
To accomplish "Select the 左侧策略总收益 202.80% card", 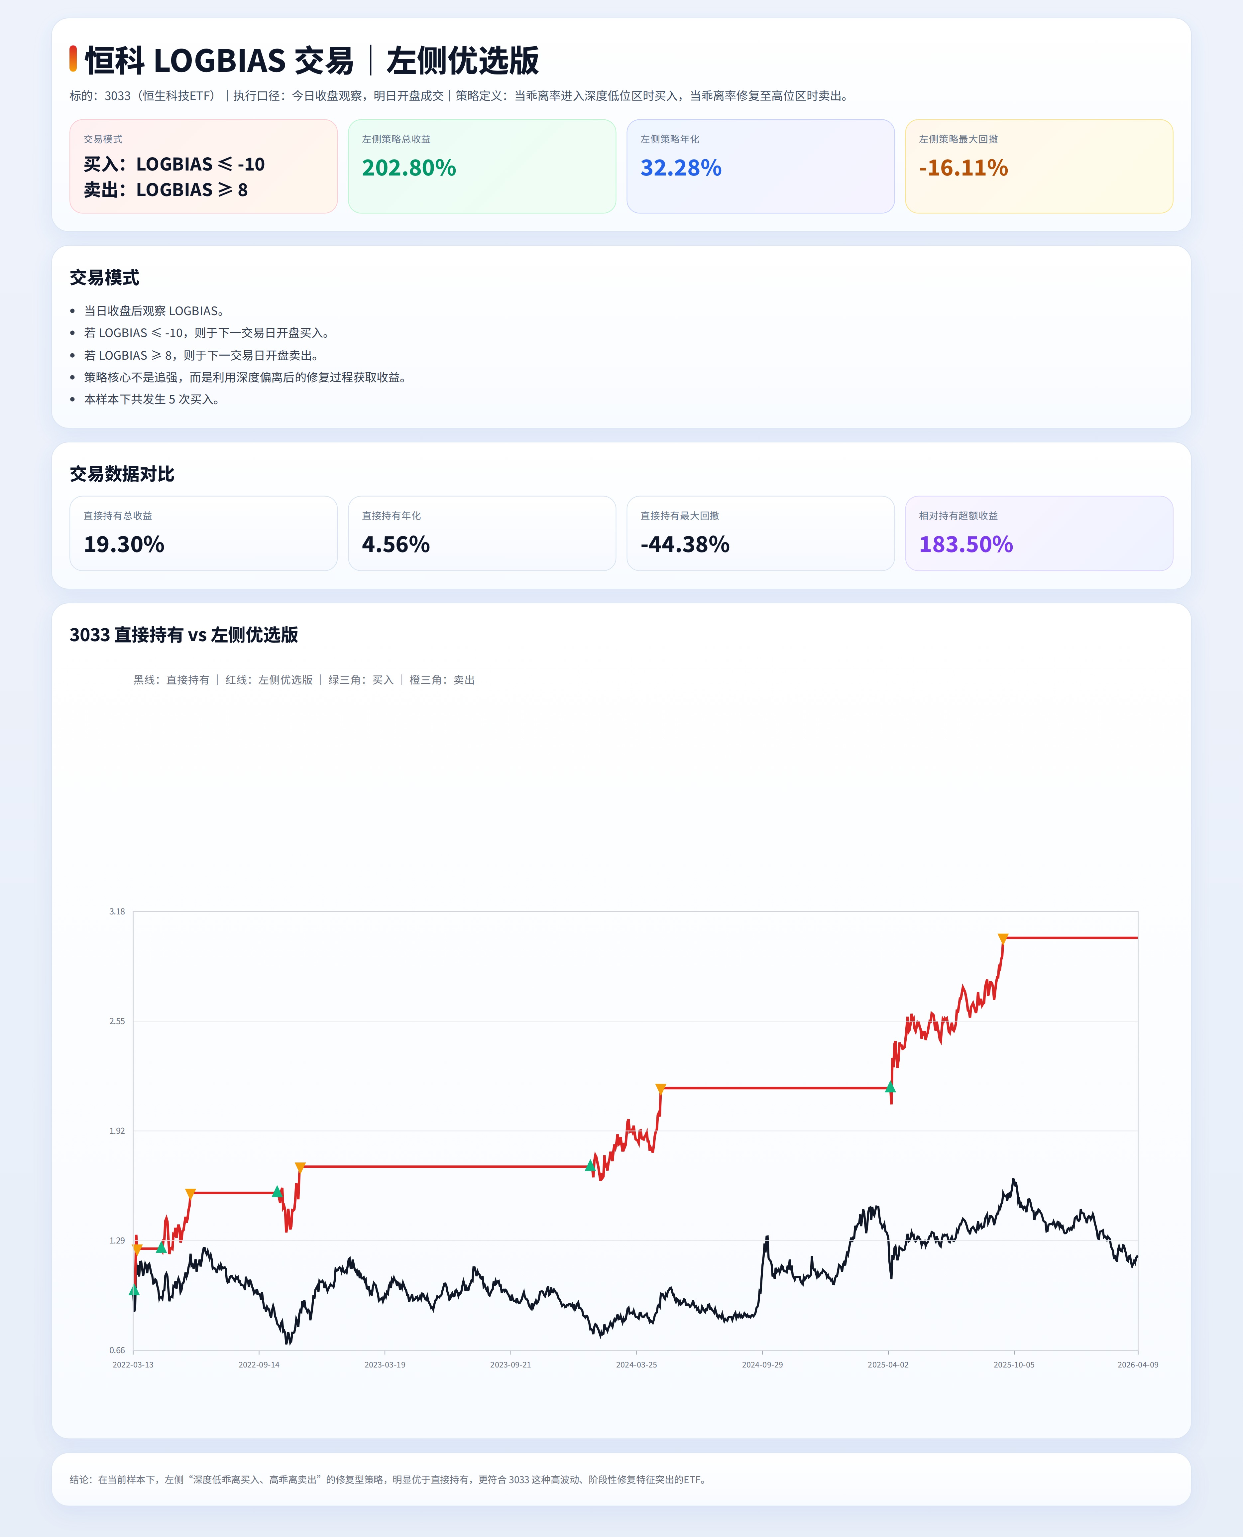I will pyautogui.click(x=481, y=166).
